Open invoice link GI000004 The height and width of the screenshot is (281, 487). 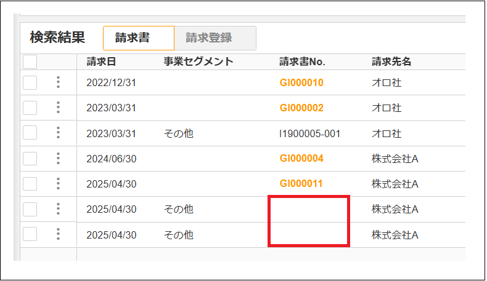pos(301,158)
